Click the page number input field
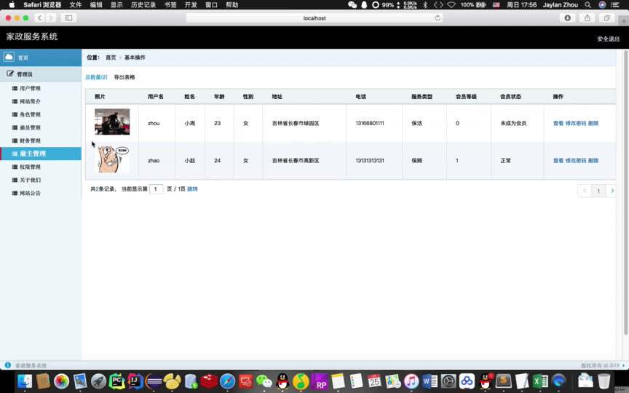Viewport: 629px width, 393px height. (x=156, y=189)
